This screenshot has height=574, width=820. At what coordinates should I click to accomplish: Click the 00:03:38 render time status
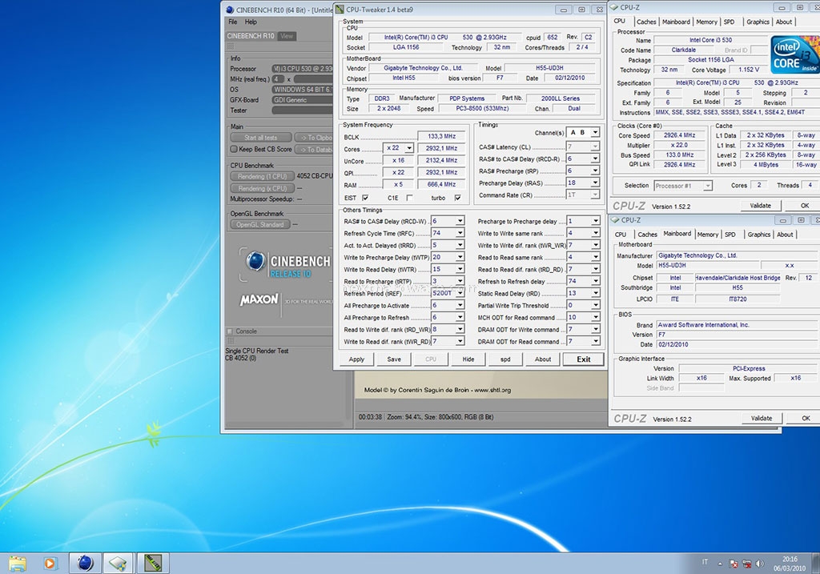pos(370,417)
